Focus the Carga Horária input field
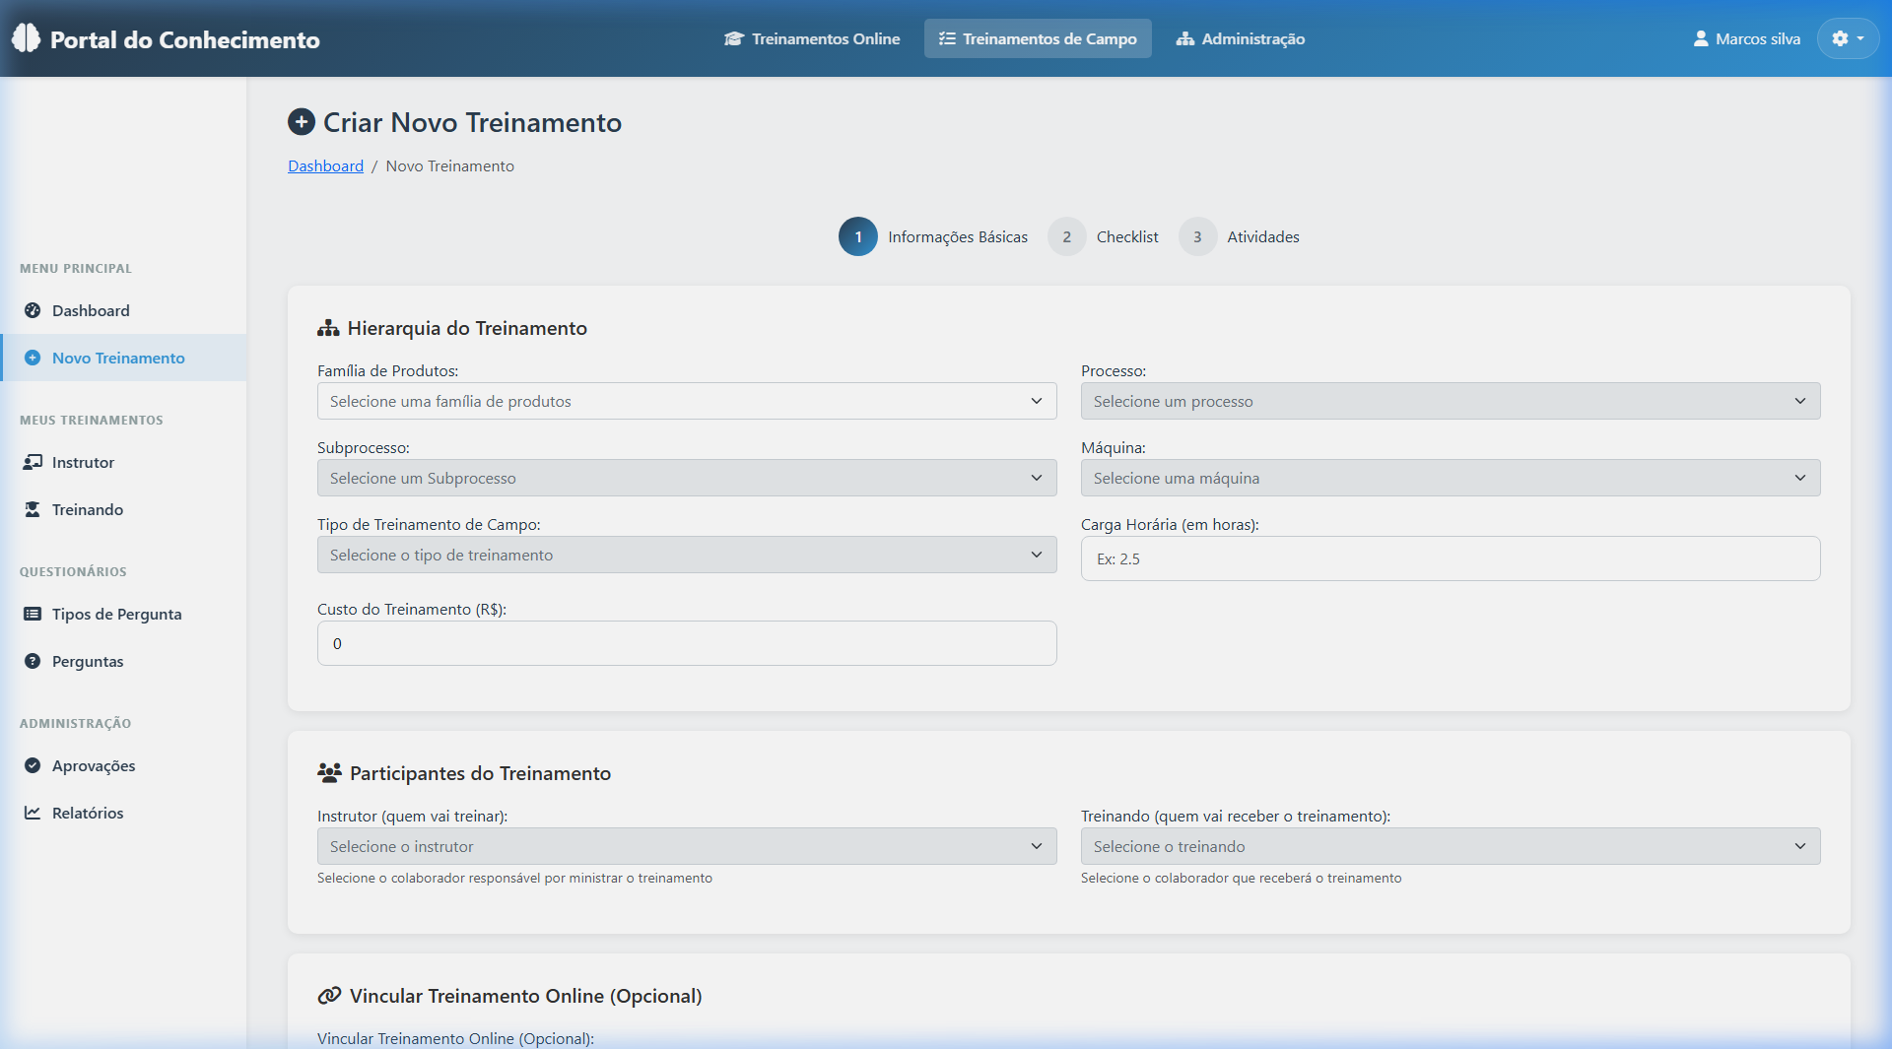The image size is (1892, 1049). click(1450, 558)
